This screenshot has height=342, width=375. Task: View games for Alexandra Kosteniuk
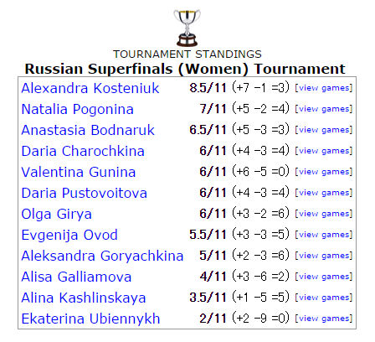324,88
